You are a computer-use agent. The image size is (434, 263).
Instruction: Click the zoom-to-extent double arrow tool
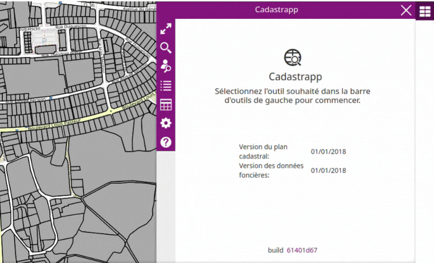(166, 29)
